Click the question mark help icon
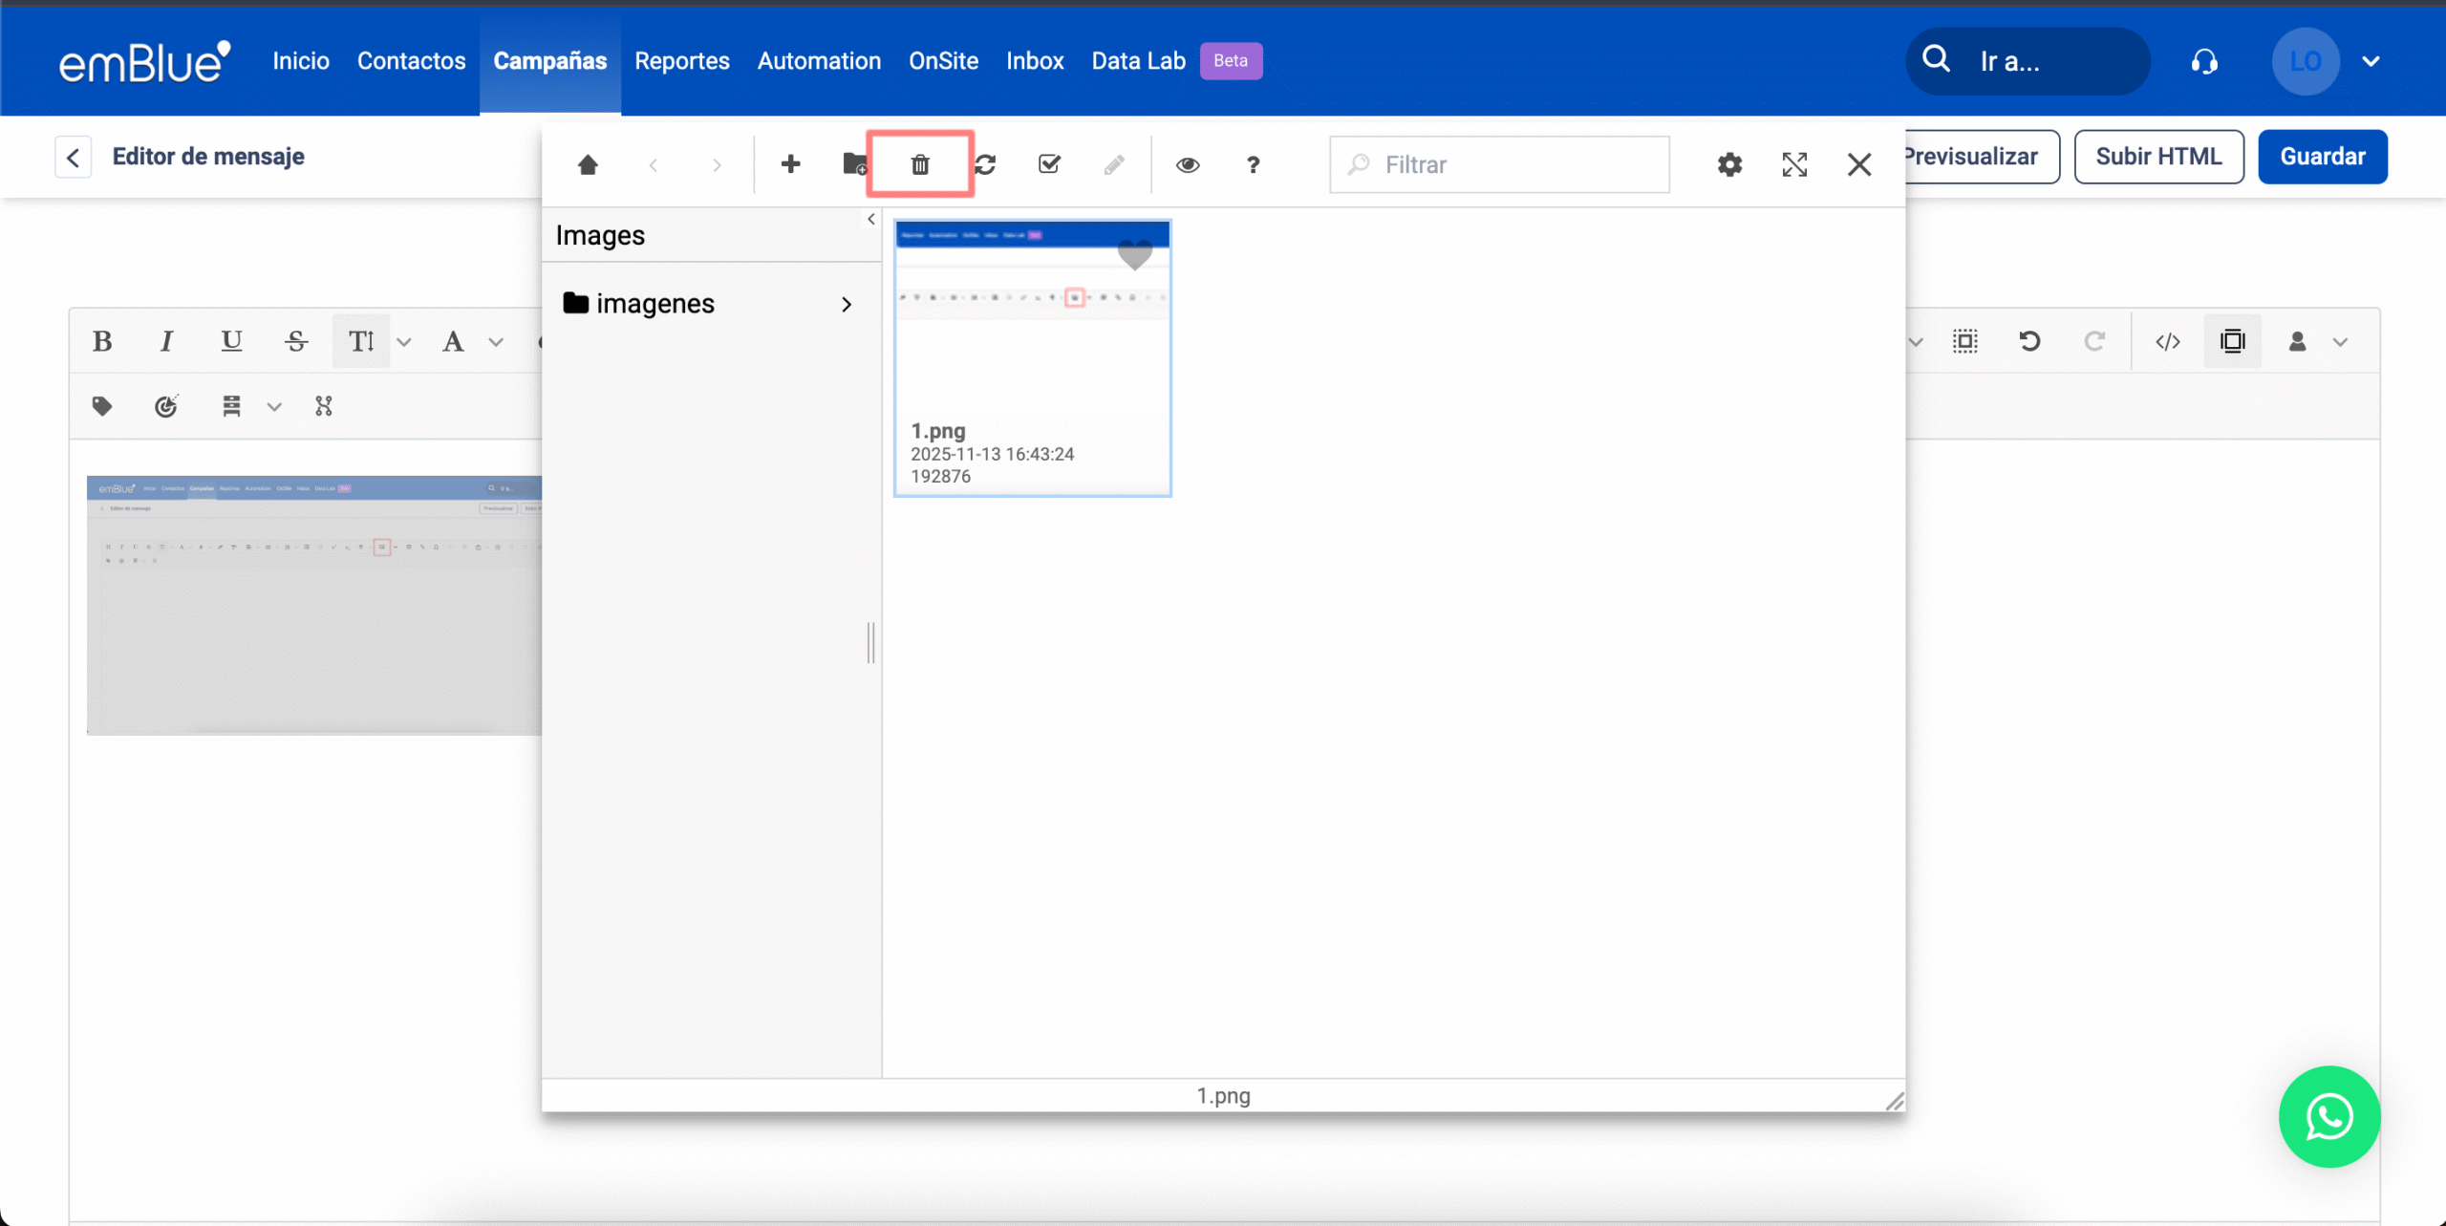The height and width of the screenshot is (1226, 2446). pyautogui.click(x=1253, y=164)
